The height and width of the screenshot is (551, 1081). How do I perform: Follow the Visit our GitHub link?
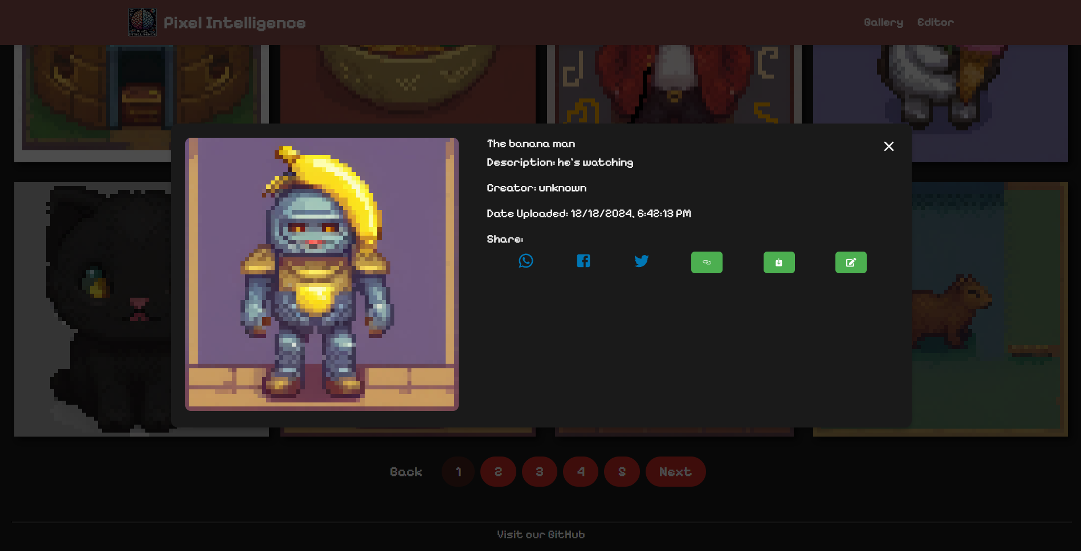click(541, 534)
